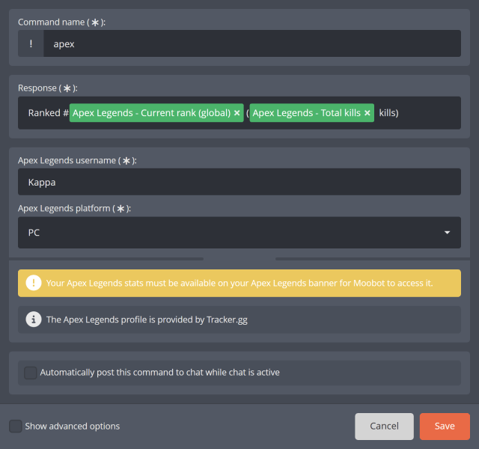Remove the Total kills tag
This screenshot has width=479, height=449.
(367, 113)
